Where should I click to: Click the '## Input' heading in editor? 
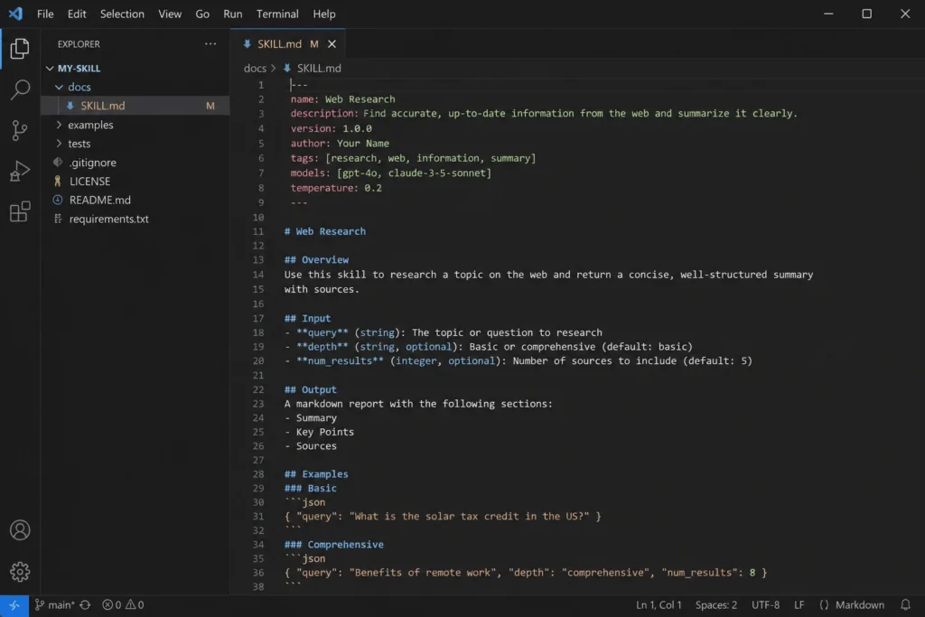click(307, 319)
